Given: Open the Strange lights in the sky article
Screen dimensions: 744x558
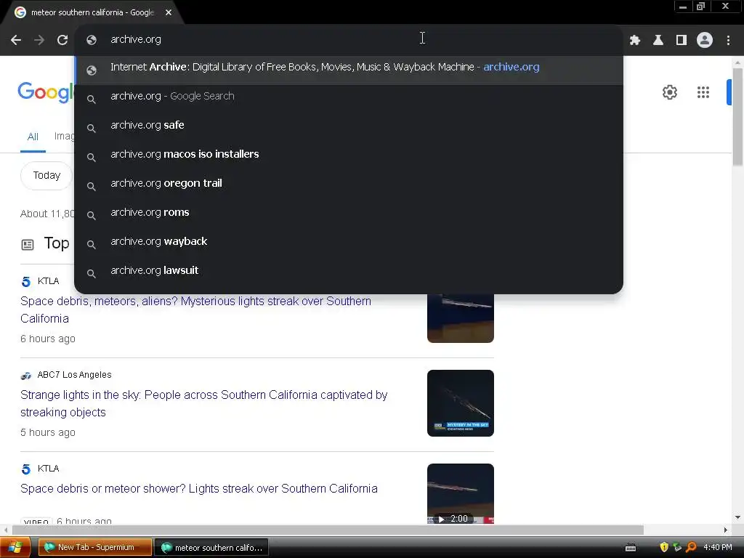Looking at the screenshot, I should (204, 403).
